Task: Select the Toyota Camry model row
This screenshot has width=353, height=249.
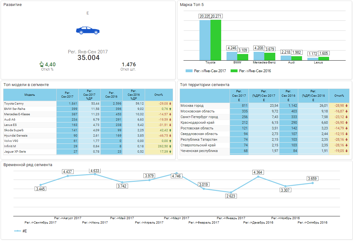Action: click(x=88, y=104)
